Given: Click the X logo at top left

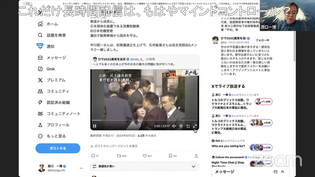Looking at the screenshot, I should 40,13.
